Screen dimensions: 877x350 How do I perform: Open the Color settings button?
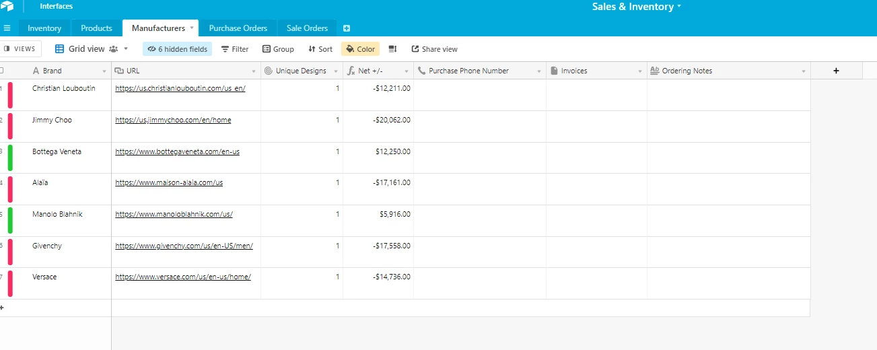pos(360,49)
